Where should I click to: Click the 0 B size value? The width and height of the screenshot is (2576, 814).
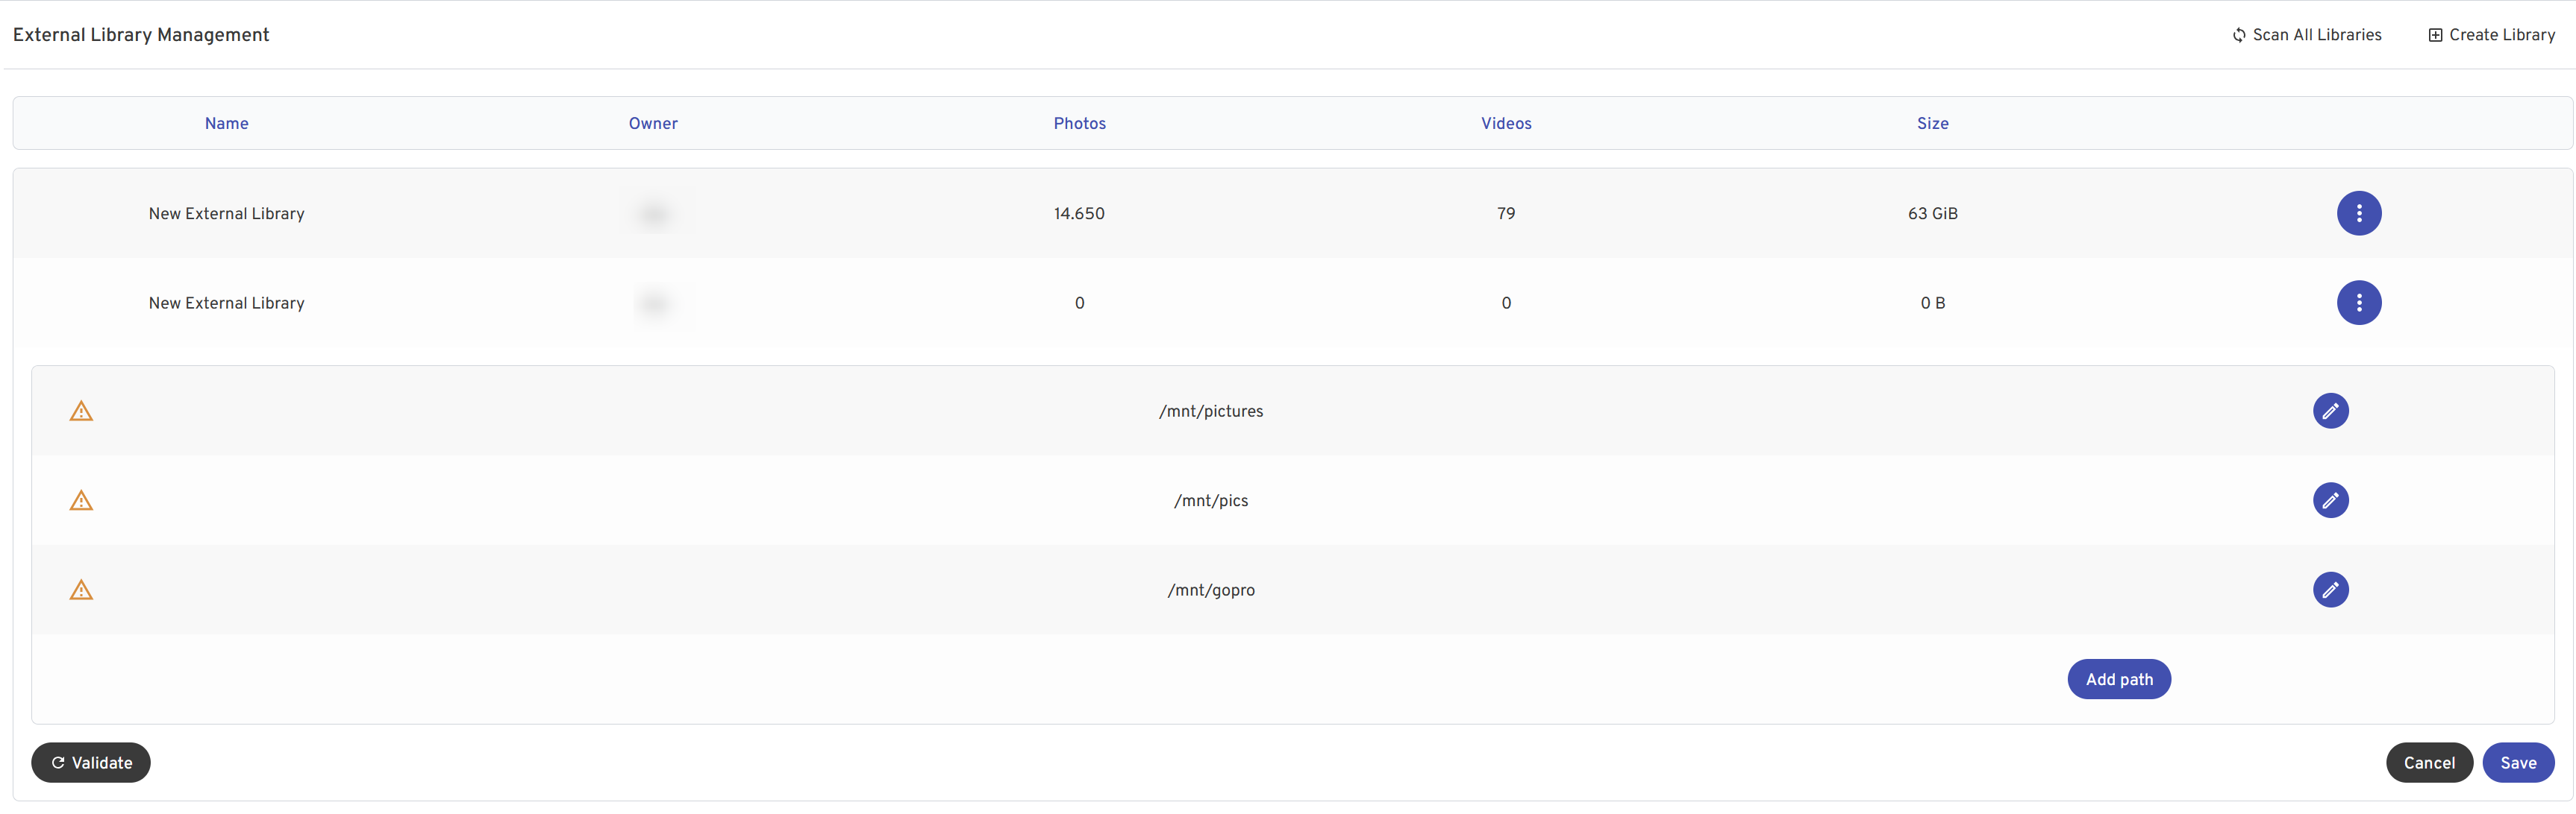pos(1932,303)
